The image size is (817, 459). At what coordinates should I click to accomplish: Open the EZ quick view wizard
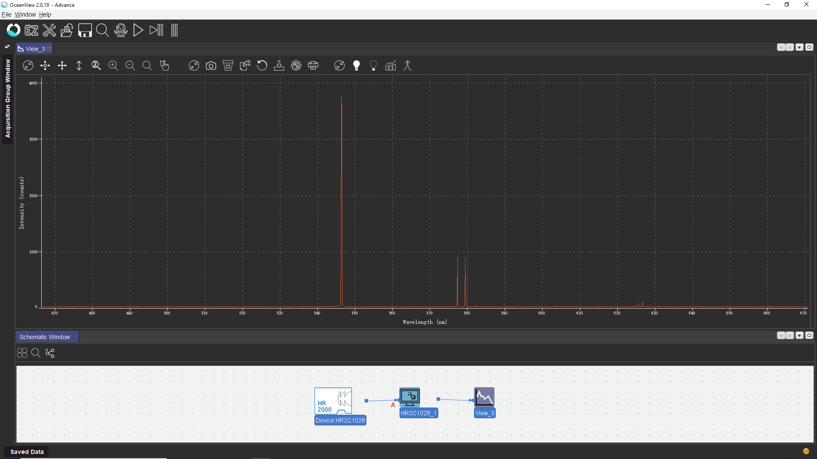(31, 30)
